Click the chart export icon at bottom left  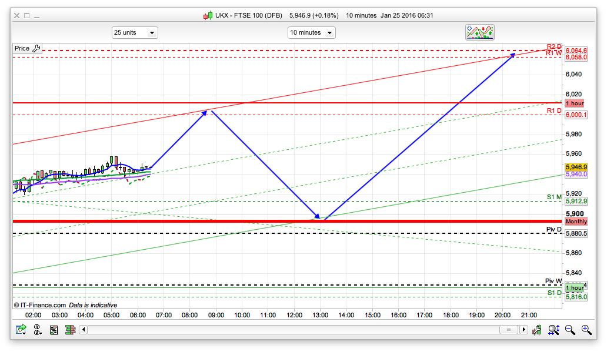[21, 330]
